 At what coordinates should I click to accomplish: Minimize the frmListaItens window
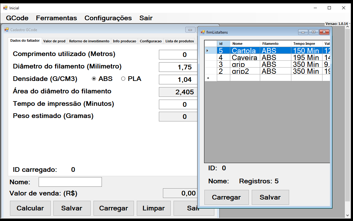(303, 32)
